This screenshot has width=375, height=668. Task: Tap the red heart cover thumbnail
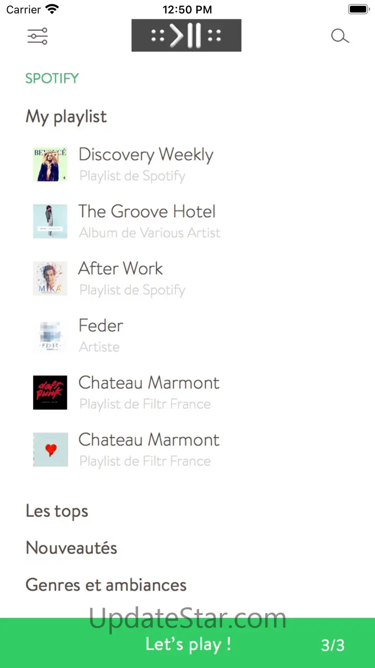pyautogui.click(x=50, y=449)
